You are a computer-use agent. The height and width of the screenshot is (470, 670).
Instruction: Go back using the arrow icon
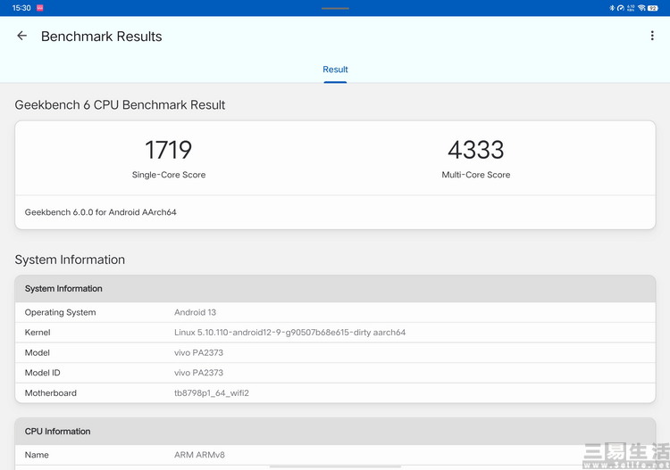pyautogui.click(x=21, y=36)
